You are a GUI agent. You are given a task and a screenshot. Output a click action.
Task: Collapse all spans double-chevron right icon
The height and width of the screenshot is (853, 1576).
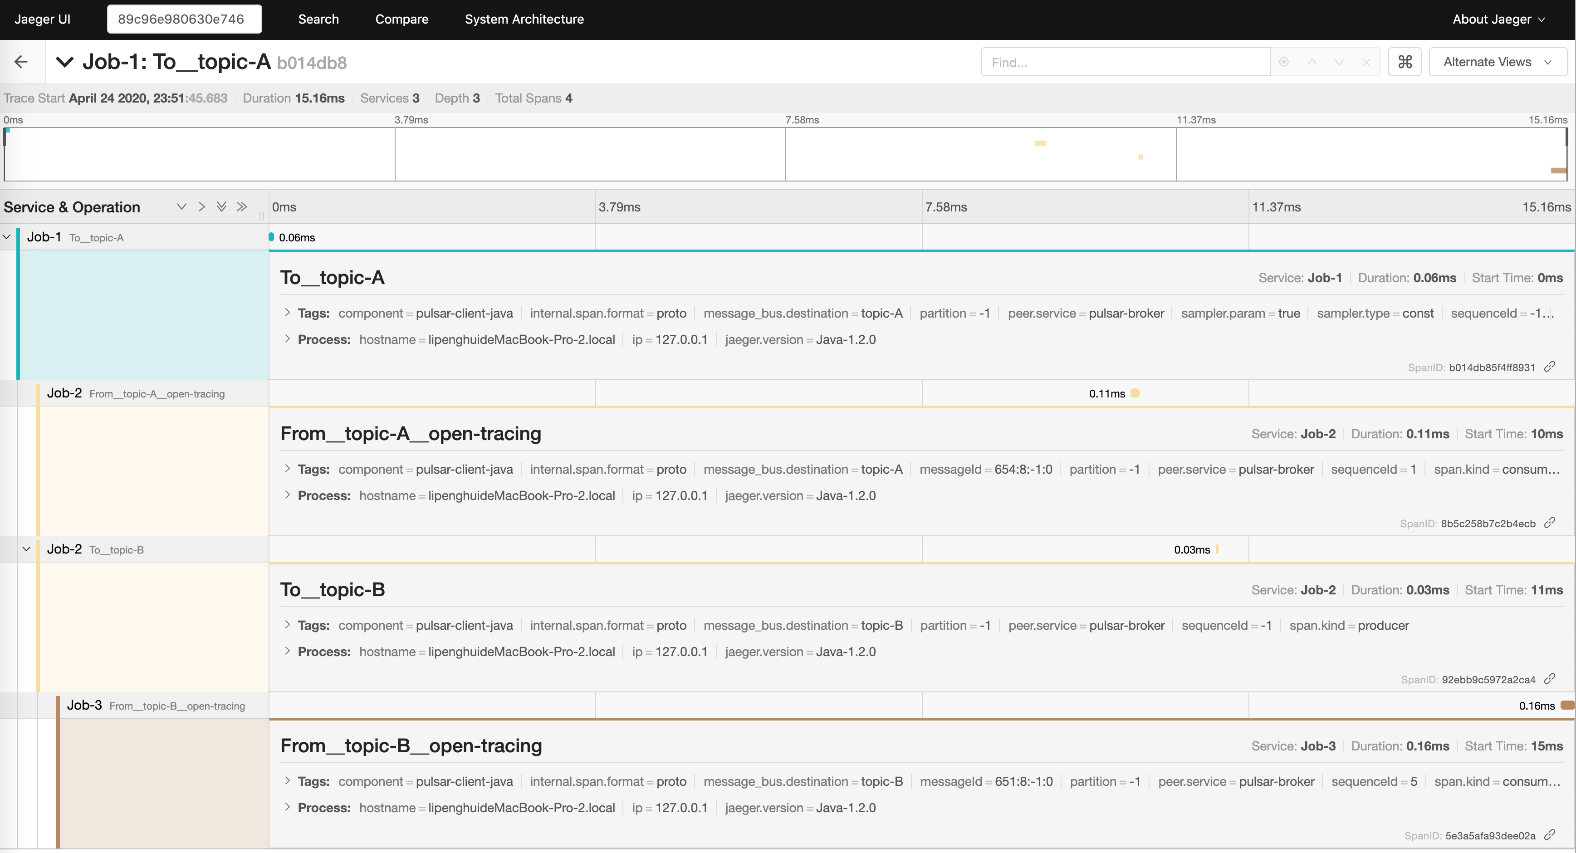coord(242,207)
